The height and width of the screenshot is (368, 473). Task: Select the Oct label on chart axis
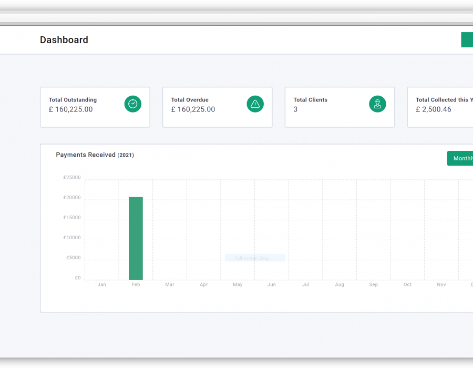(407, 284)
